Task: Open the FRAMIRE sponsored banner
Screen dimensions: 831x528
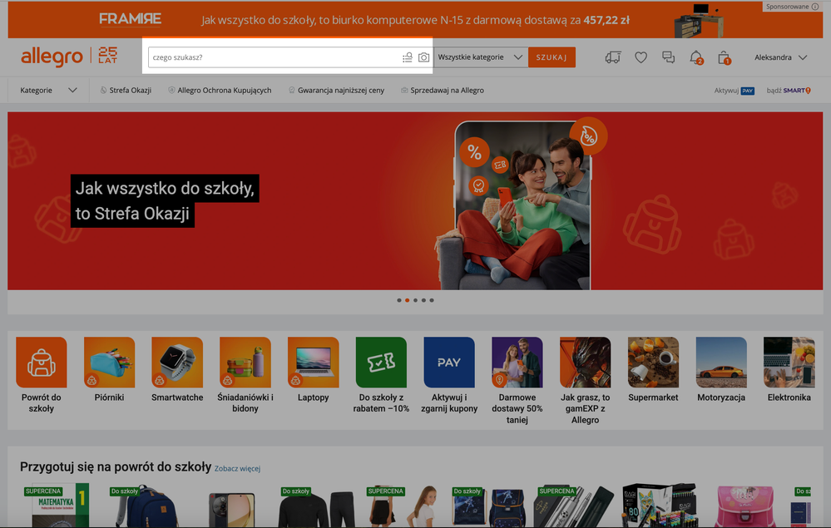Action: (x=415, y=20)
